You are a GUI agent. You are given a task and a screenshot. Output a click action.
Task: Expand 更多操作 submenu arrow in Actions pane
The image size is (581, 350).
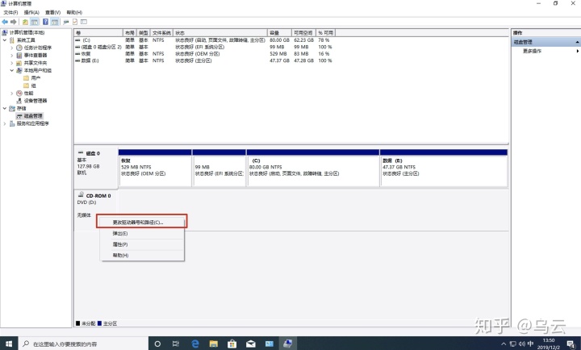(577, 51)
